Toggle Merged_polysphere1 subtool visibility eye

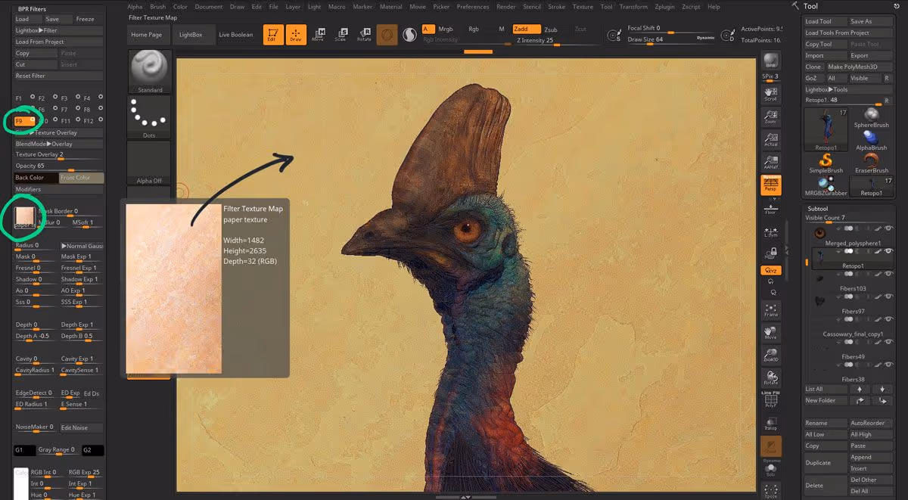tap(889, 228)
